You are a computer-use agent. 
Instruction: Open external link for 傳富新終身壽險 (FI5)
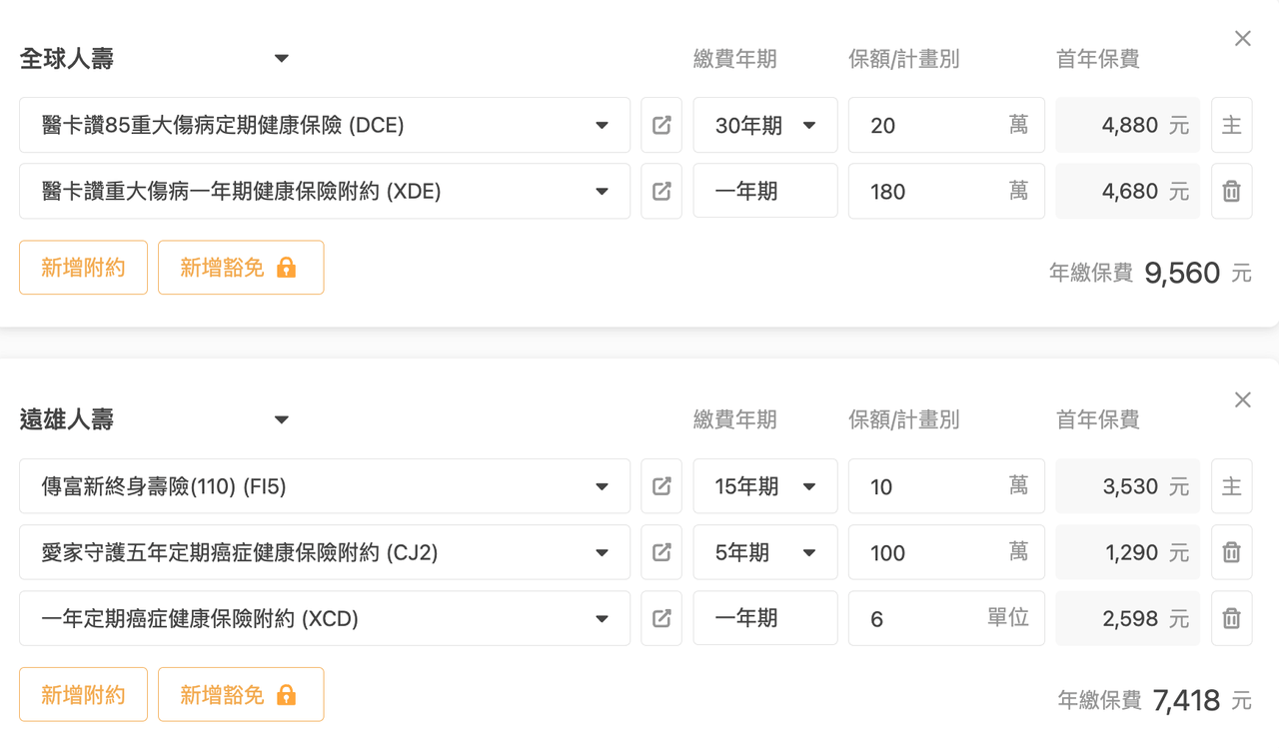point(661,486)
